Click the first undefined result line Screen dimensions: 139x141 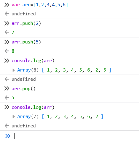(x=24, y=14)
